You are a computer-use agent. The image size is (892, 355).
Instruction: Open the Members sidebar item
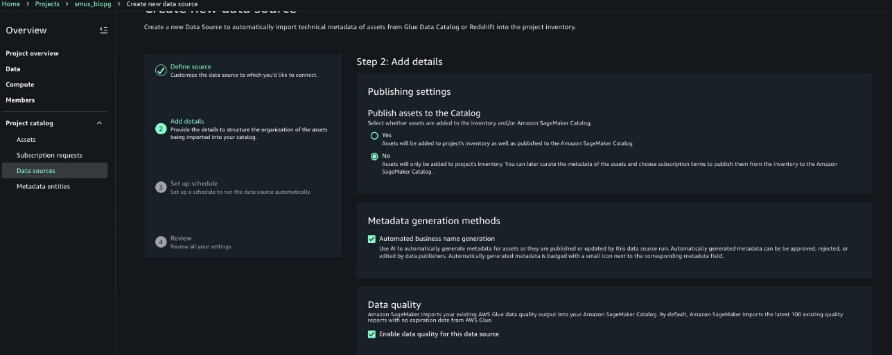pyautogui.click(x=20, y=100)
